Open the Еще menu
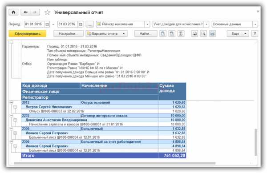Viewport: 267px width, 173px height. point(238,34)
